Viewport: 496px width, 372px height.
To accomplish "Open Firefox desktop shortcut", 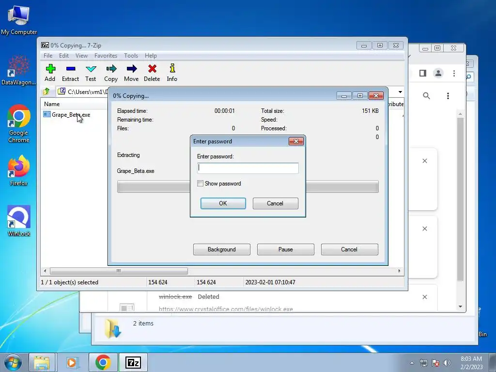I will point(19,170).
